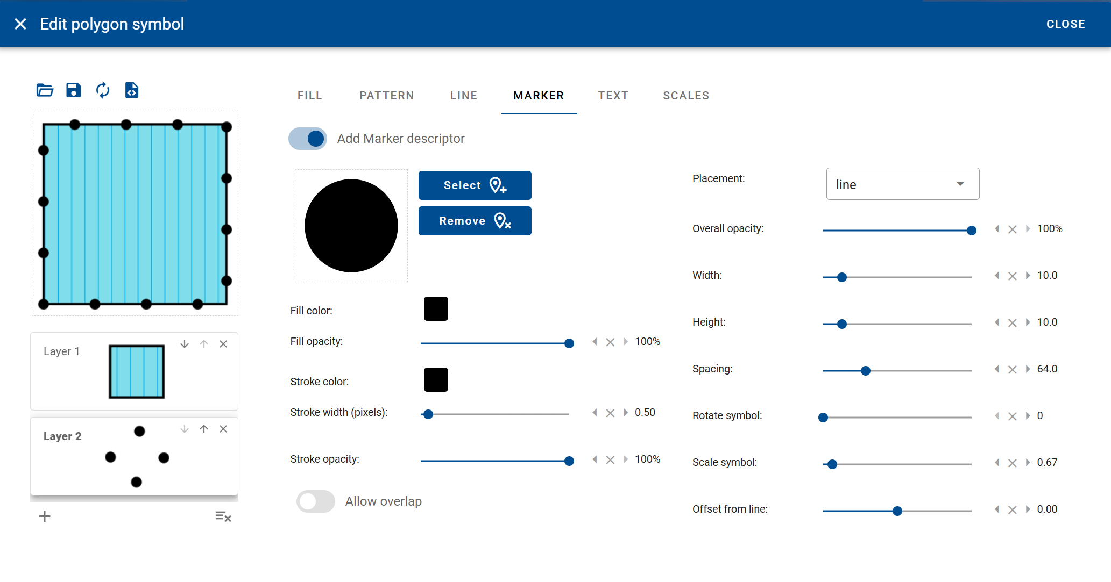Reset Height value
This screenshot has height=582, width=1111.
pyautogui.click(x=1013, y=323)
